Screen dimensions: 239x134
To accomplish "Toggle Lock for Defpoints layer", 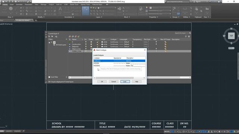I will (97, 47).
